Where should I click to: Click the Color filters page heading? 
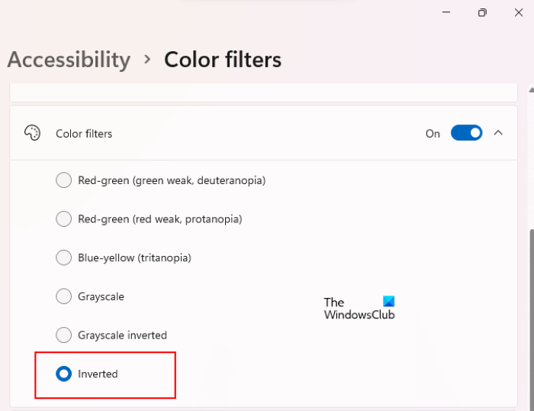pyautogui.click(x=223, y=60)
